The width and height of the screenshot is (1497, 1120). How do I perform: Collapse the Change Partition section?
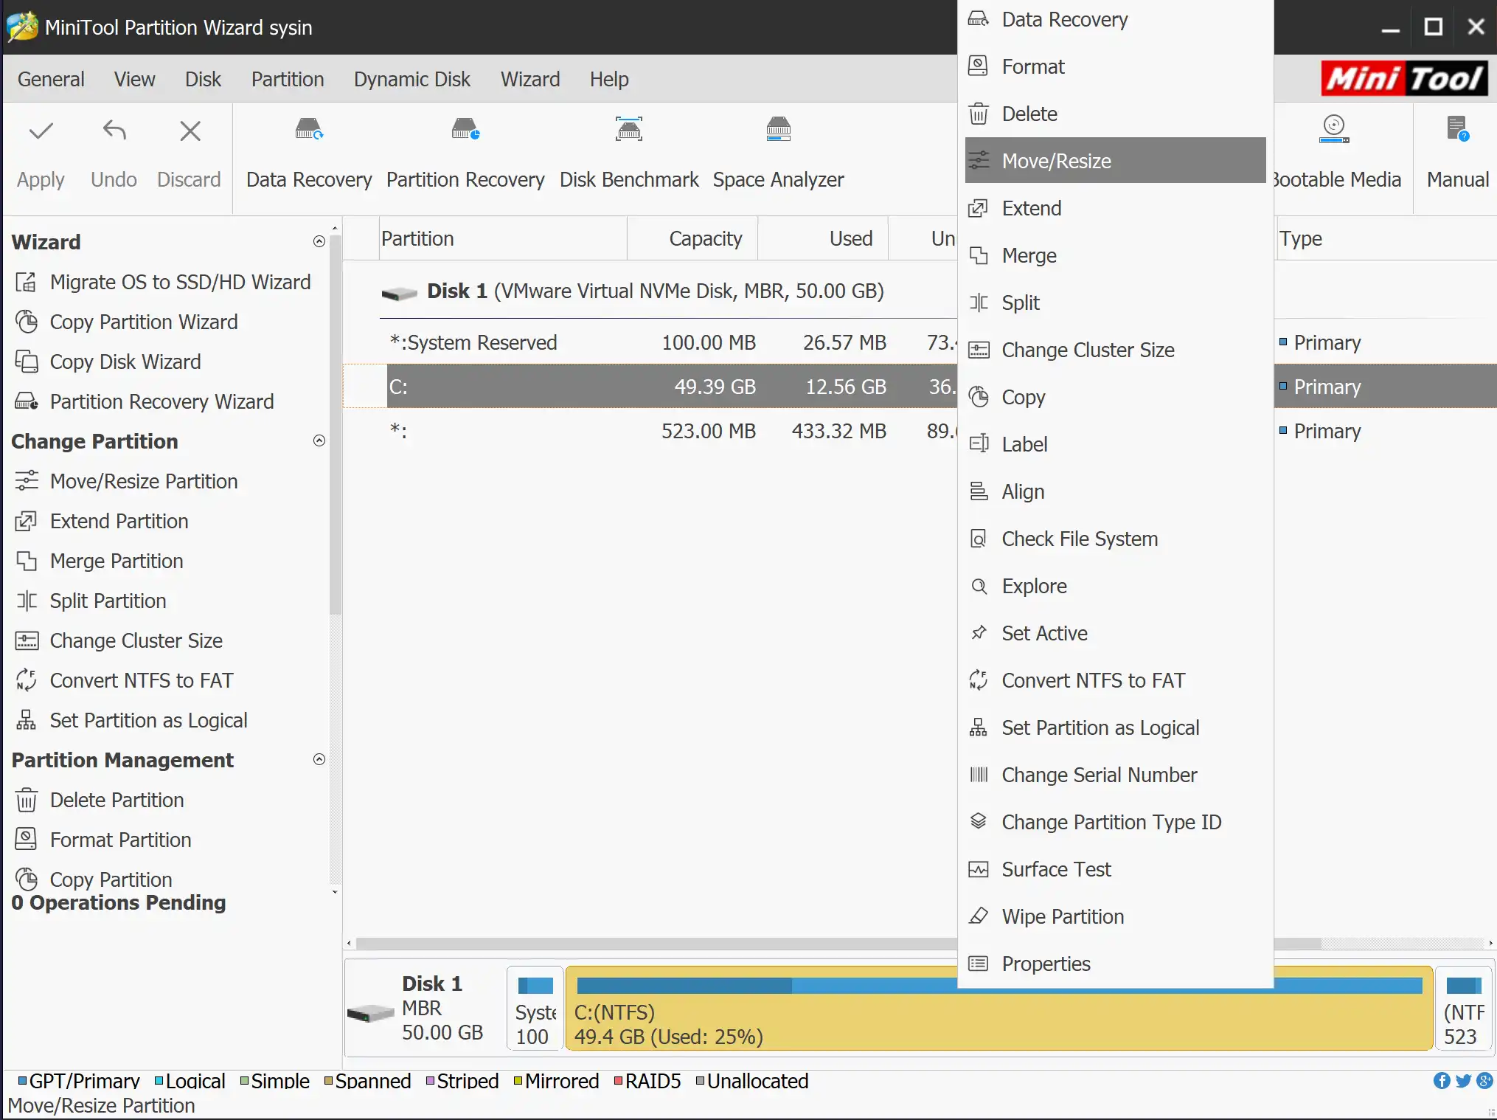319,440
